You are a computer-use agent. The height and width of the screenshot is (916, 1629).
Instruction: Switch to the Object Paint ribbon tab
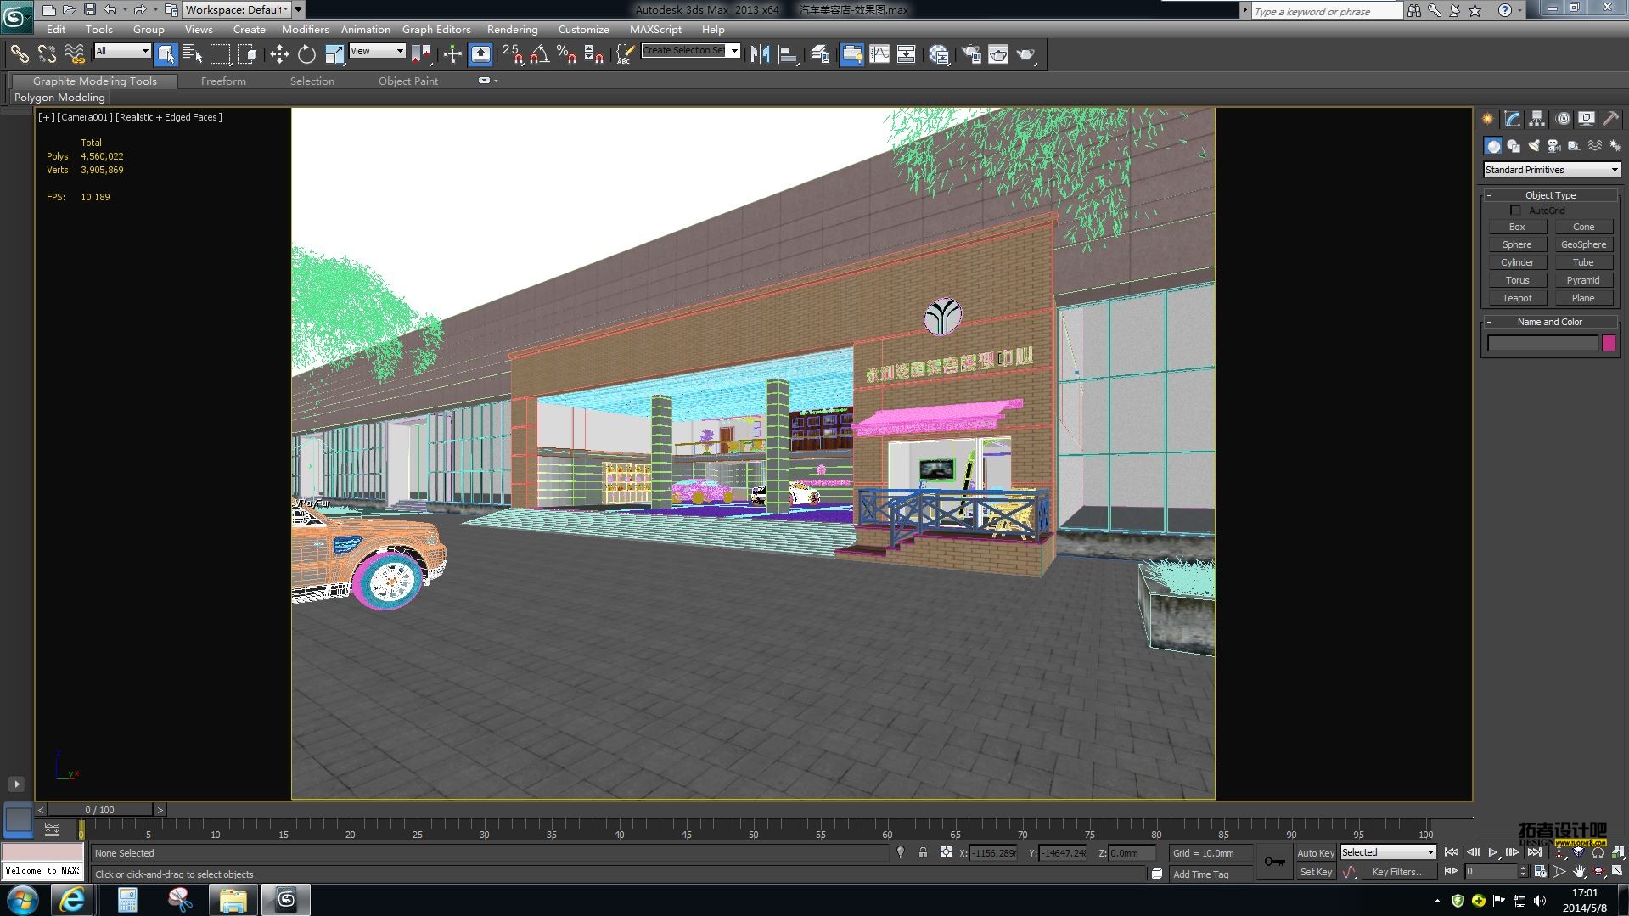click(408, 81)
